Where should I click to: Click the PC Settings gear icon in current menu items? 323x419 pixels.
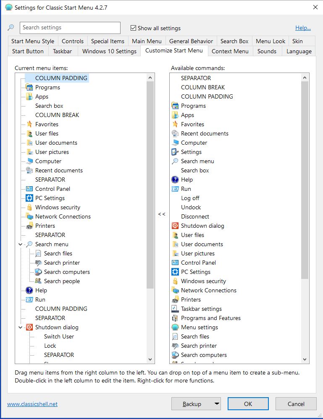point(29,198)
